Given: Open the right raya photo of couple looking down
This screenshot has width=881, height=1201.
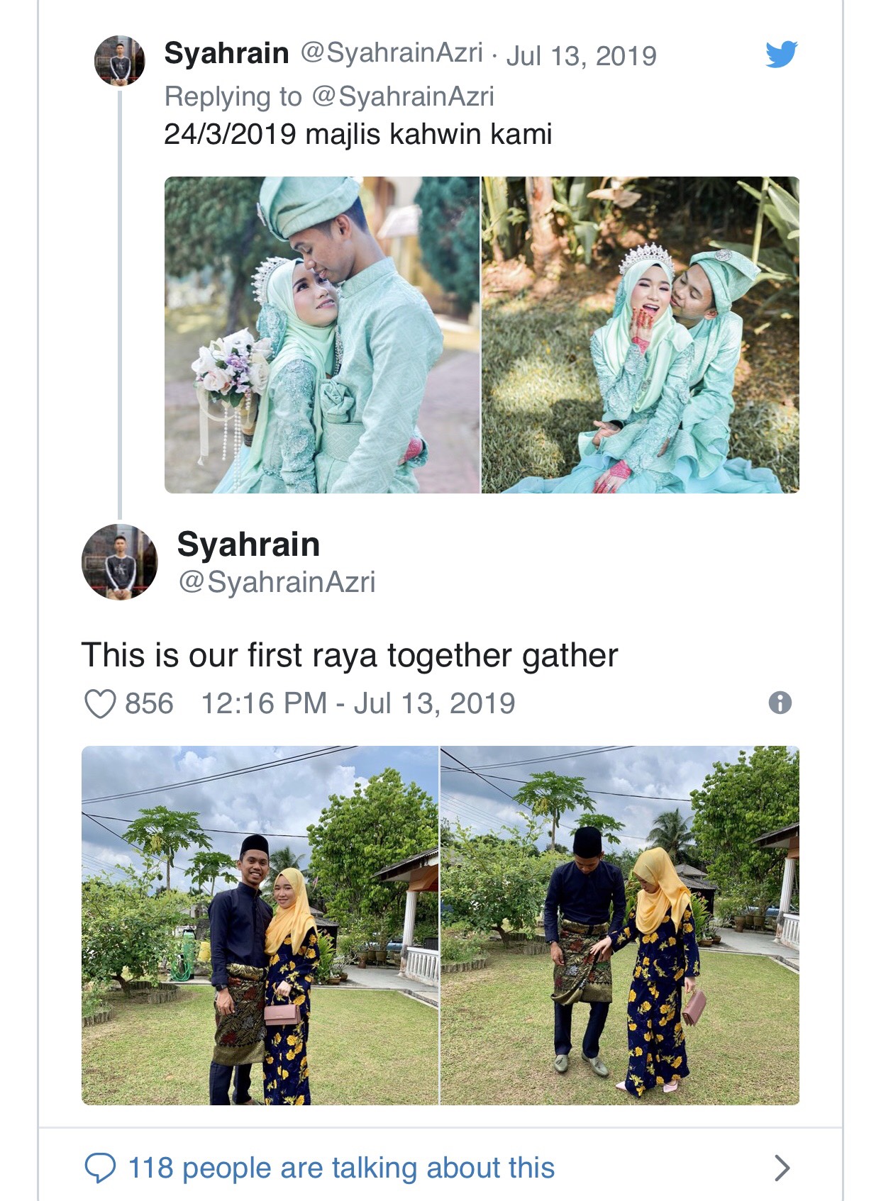Looking at the screenshot, I should (x=620, y=925).
